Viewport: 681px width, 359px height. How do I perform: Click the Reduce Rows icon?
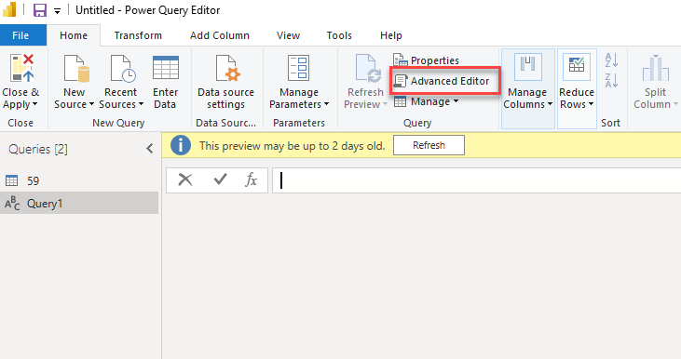pos(577,67)
